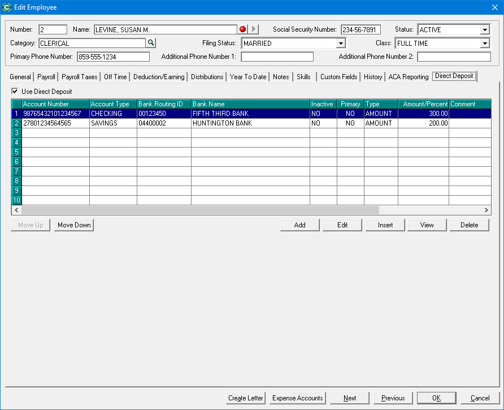Click the horizontal scrollbar thumb of grid
Viewport: 504px width, 410px height.
coord(200,210)
